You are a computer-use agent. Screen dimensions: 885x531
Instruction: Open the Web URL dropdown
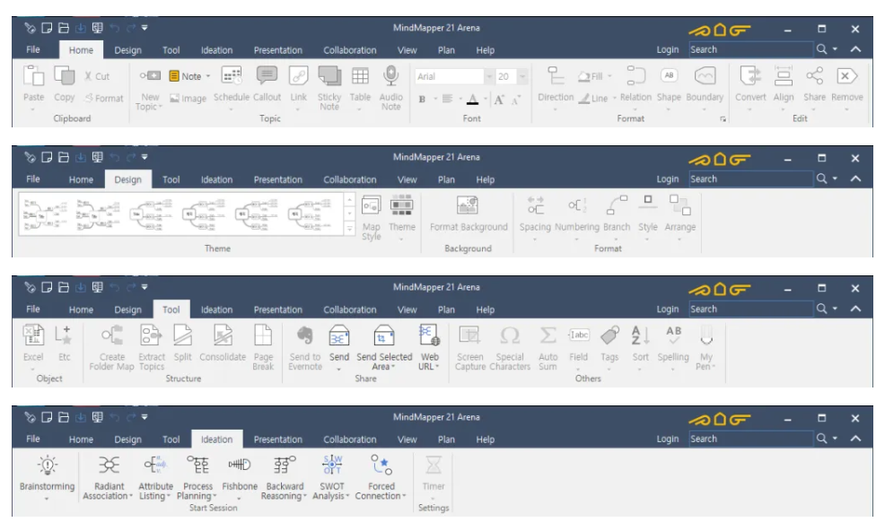pos(437,367)
